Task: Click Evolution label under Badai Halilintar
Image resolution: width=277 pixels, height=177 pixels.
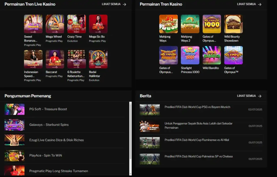Action: pyautogui.click(x=94, y=80)
